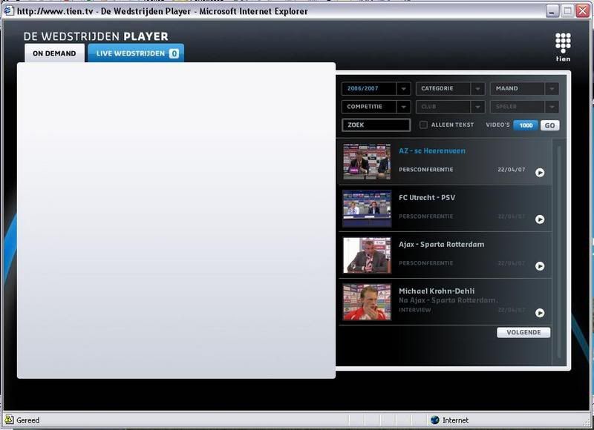Click the video list scrollbar
594x430 pixels.
pyautogui.click(x=559, y=251)
